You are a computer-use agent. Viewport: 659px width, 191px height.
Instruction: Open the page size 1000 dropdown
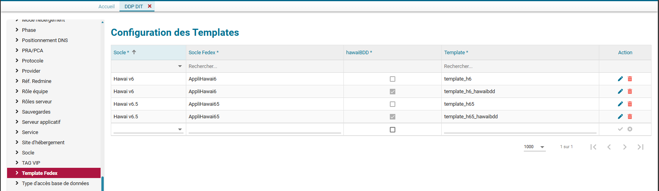(x=542, y=147)
